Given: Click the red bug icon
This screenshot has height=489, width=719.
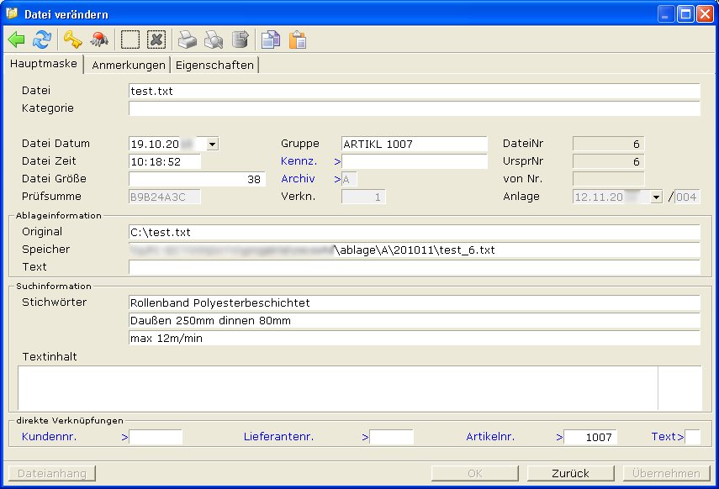Looking at the screenshot, I should click(x=98, y=39).
